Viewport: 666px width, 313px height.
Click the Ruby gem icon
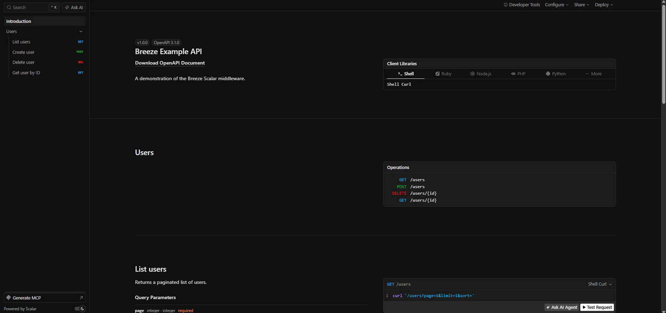pos(437,74)
